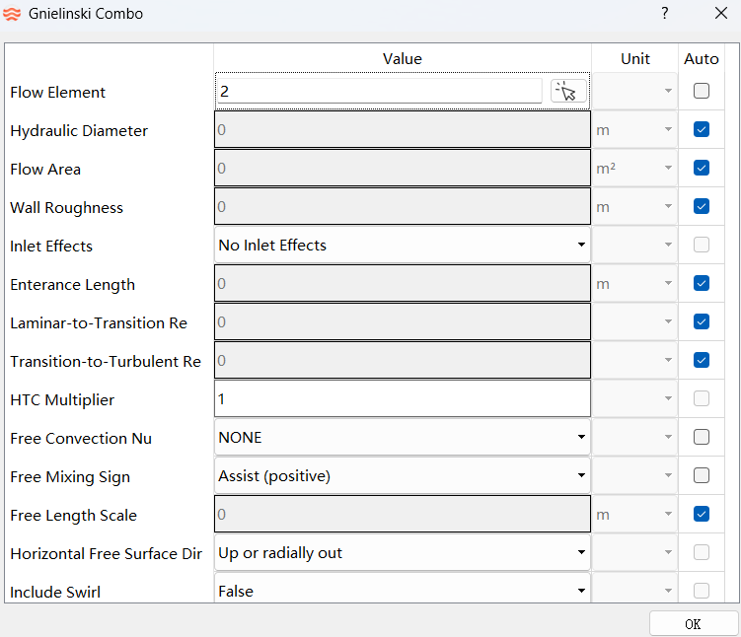Screen dimensions: 741x637
Task: Uncheck Auto for Hydraulic Diameter
Action: 702,130
